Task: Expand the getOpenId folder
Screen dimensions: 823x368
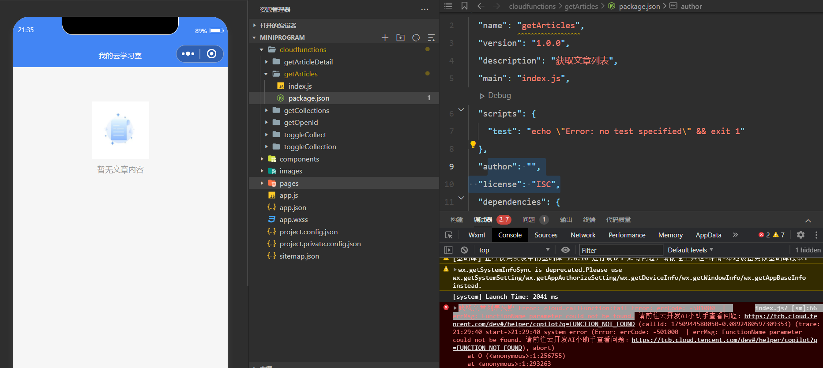Action: (x=266, y=123)
